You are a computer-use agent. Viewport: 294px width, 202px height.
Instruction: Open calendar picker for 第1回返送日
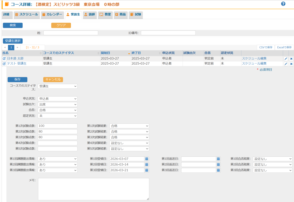(x=218, y=159)
